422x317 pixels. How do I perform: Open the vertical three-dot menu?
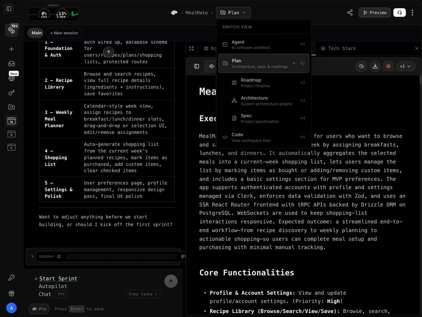point(412,13)
